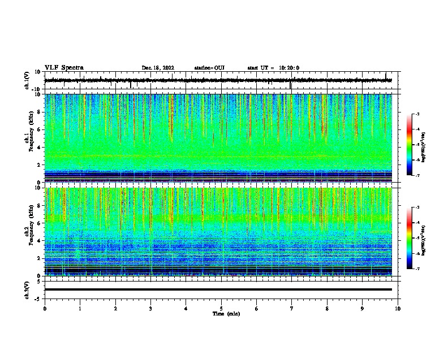The image size is (448, 346).
Task: Click the ch.1 voltage waveform trace
Action: 218,80
